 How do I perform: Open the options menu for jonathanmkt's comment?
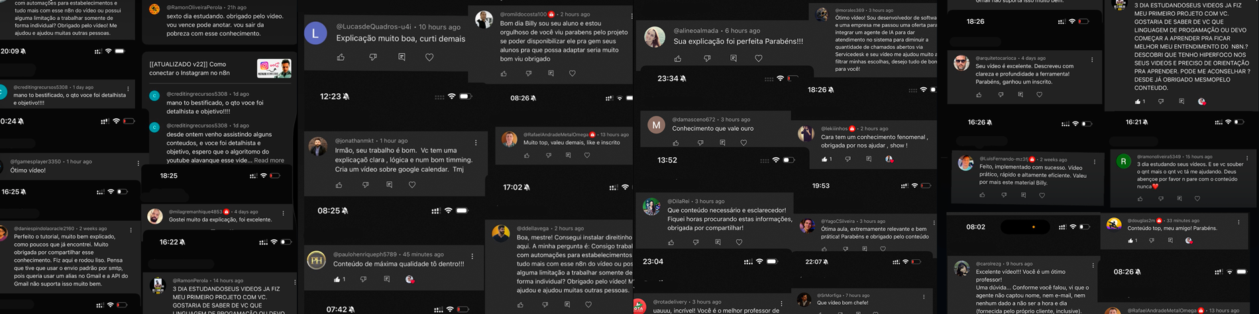click(476, 143)
